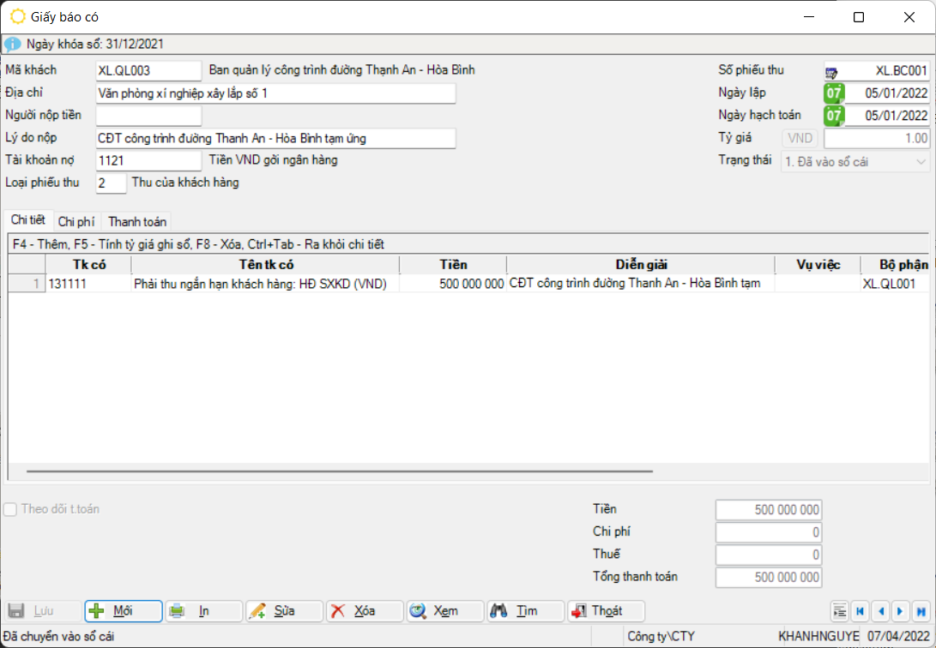
Task: Click the VND currency selector
Action: tap(800, 138)
